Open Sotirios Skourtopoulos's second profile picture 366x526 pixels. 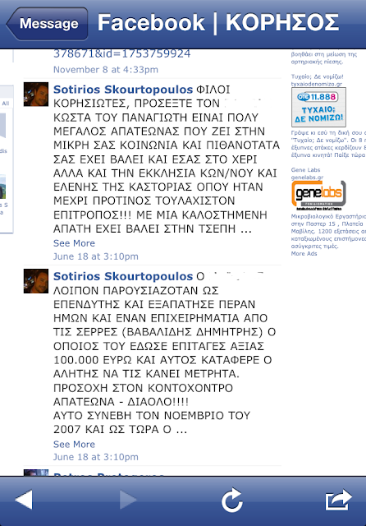click(x=36, y=281)
